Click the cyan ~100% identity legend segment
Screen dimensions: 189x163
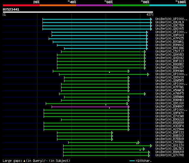(x=168, y=5)
